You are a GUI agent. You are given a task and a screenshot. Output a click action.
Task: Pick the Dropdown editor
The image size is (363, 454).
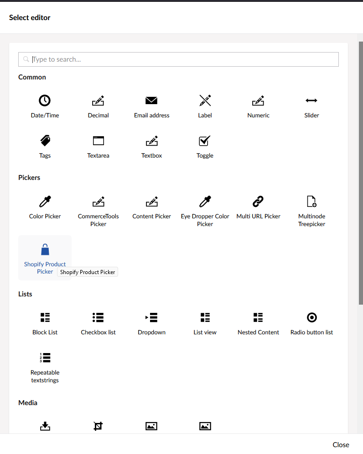[151, 323]
